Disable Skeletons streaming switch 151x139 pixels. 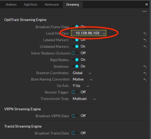click(75, 66)
